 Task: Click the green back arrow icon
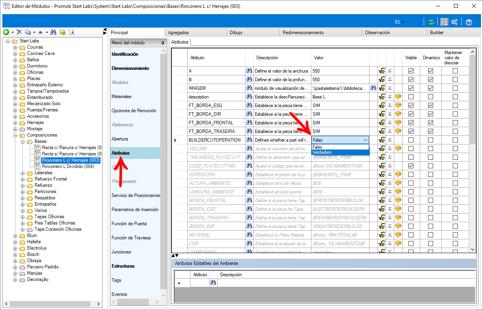click(x=6, y=32)
